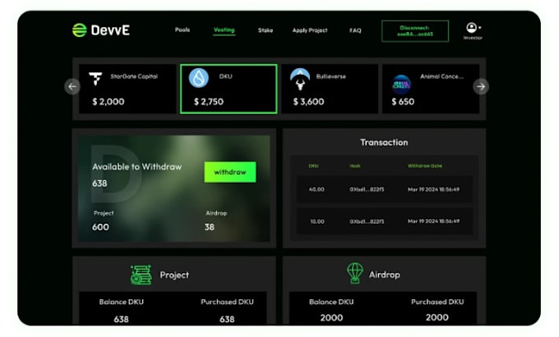Click Balance DKU label in the Airdrop section
Image resolution: width=559 pixels, height=337 pixels.
point(331,302)
